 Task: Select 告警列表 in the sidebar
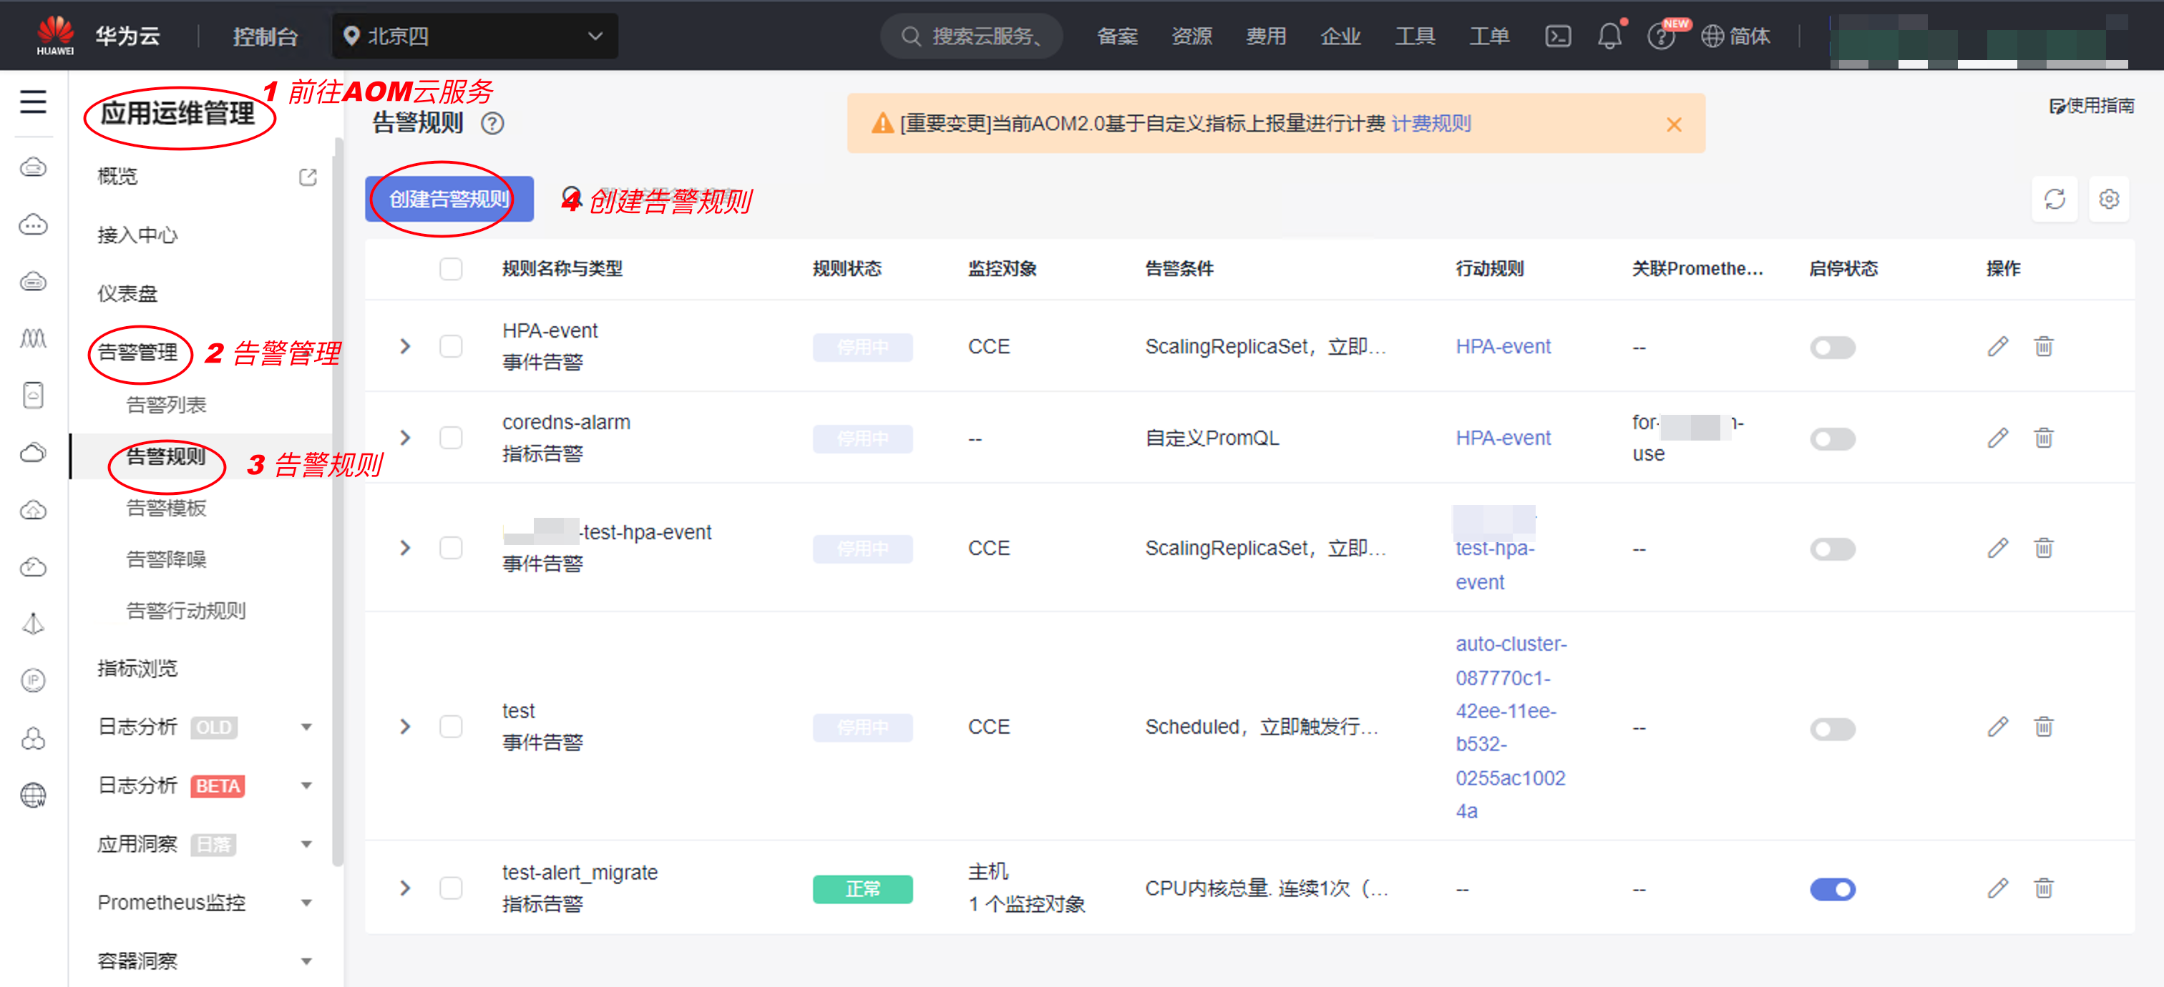click(166, 406)
